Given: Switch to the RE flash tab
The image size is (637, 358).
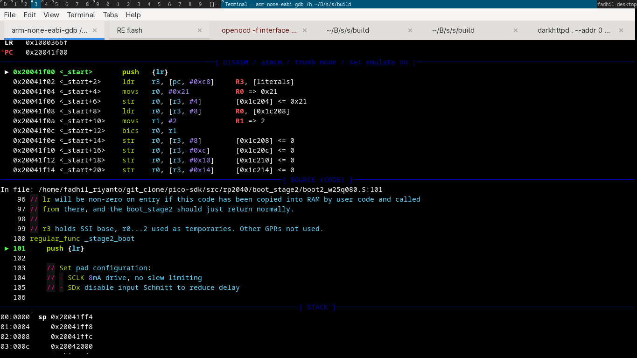Looking at the screenshot, I should point(130,30).
